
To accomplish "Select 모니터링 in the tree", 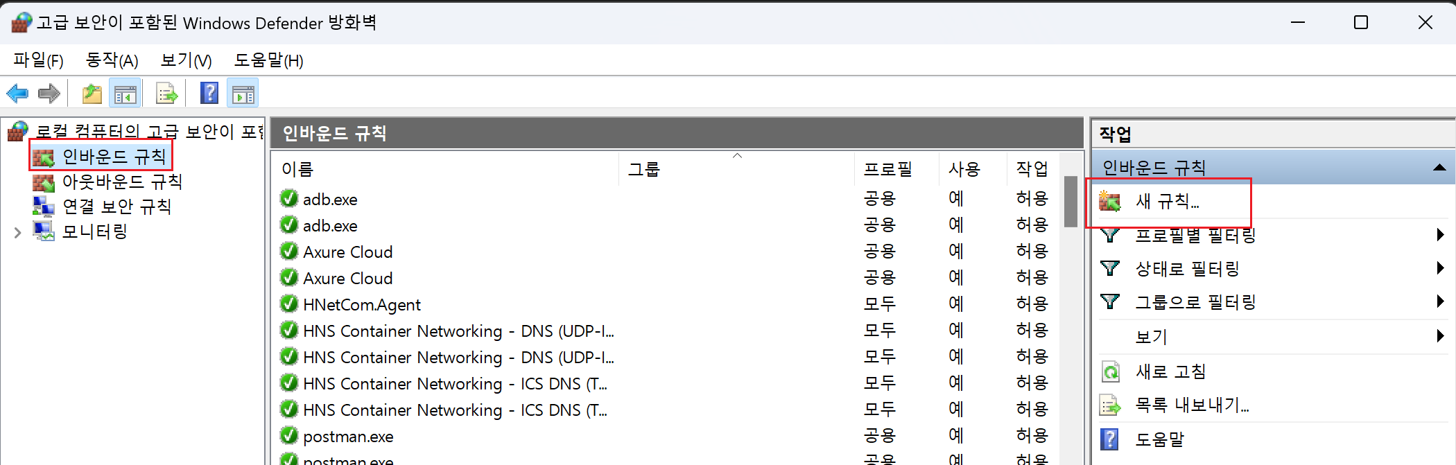I will (95, 231).
